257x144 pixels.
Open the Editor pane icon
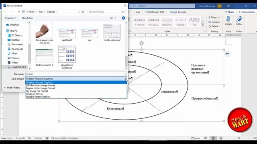click(239, 20)
